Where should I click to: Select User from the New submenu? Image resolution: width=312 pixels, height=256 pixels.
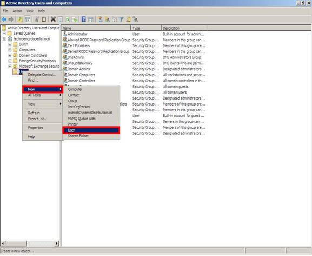pyautogui.click(x=91, y=130)
